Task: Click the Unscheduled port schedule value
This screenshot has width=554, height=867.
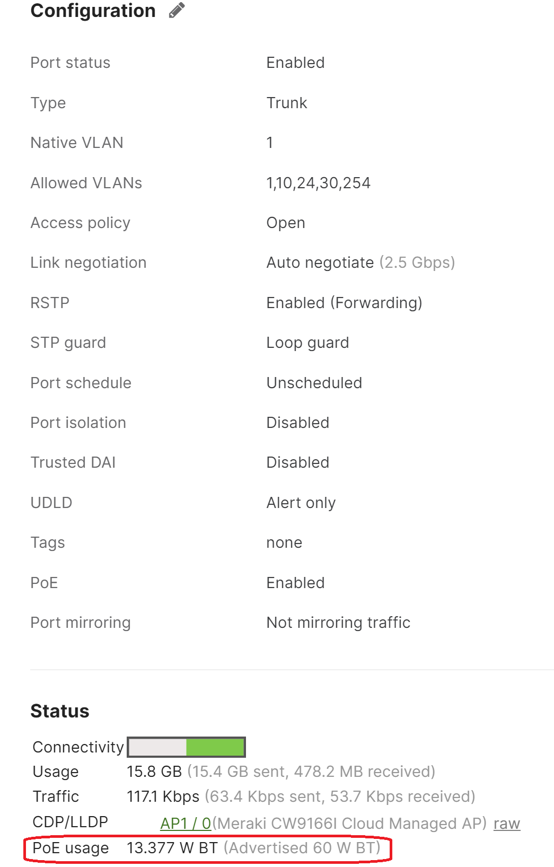Action: click(314, 382)
